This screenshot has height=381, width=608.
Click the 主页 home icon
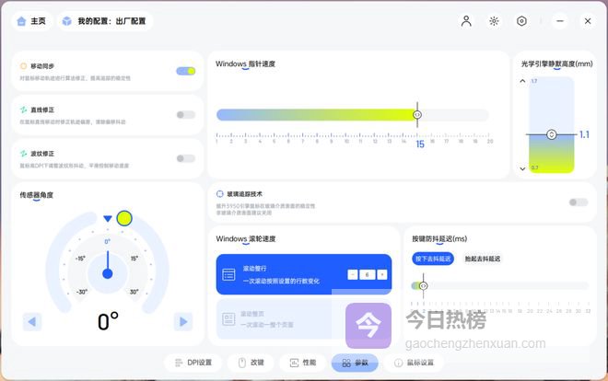[22, 21]
